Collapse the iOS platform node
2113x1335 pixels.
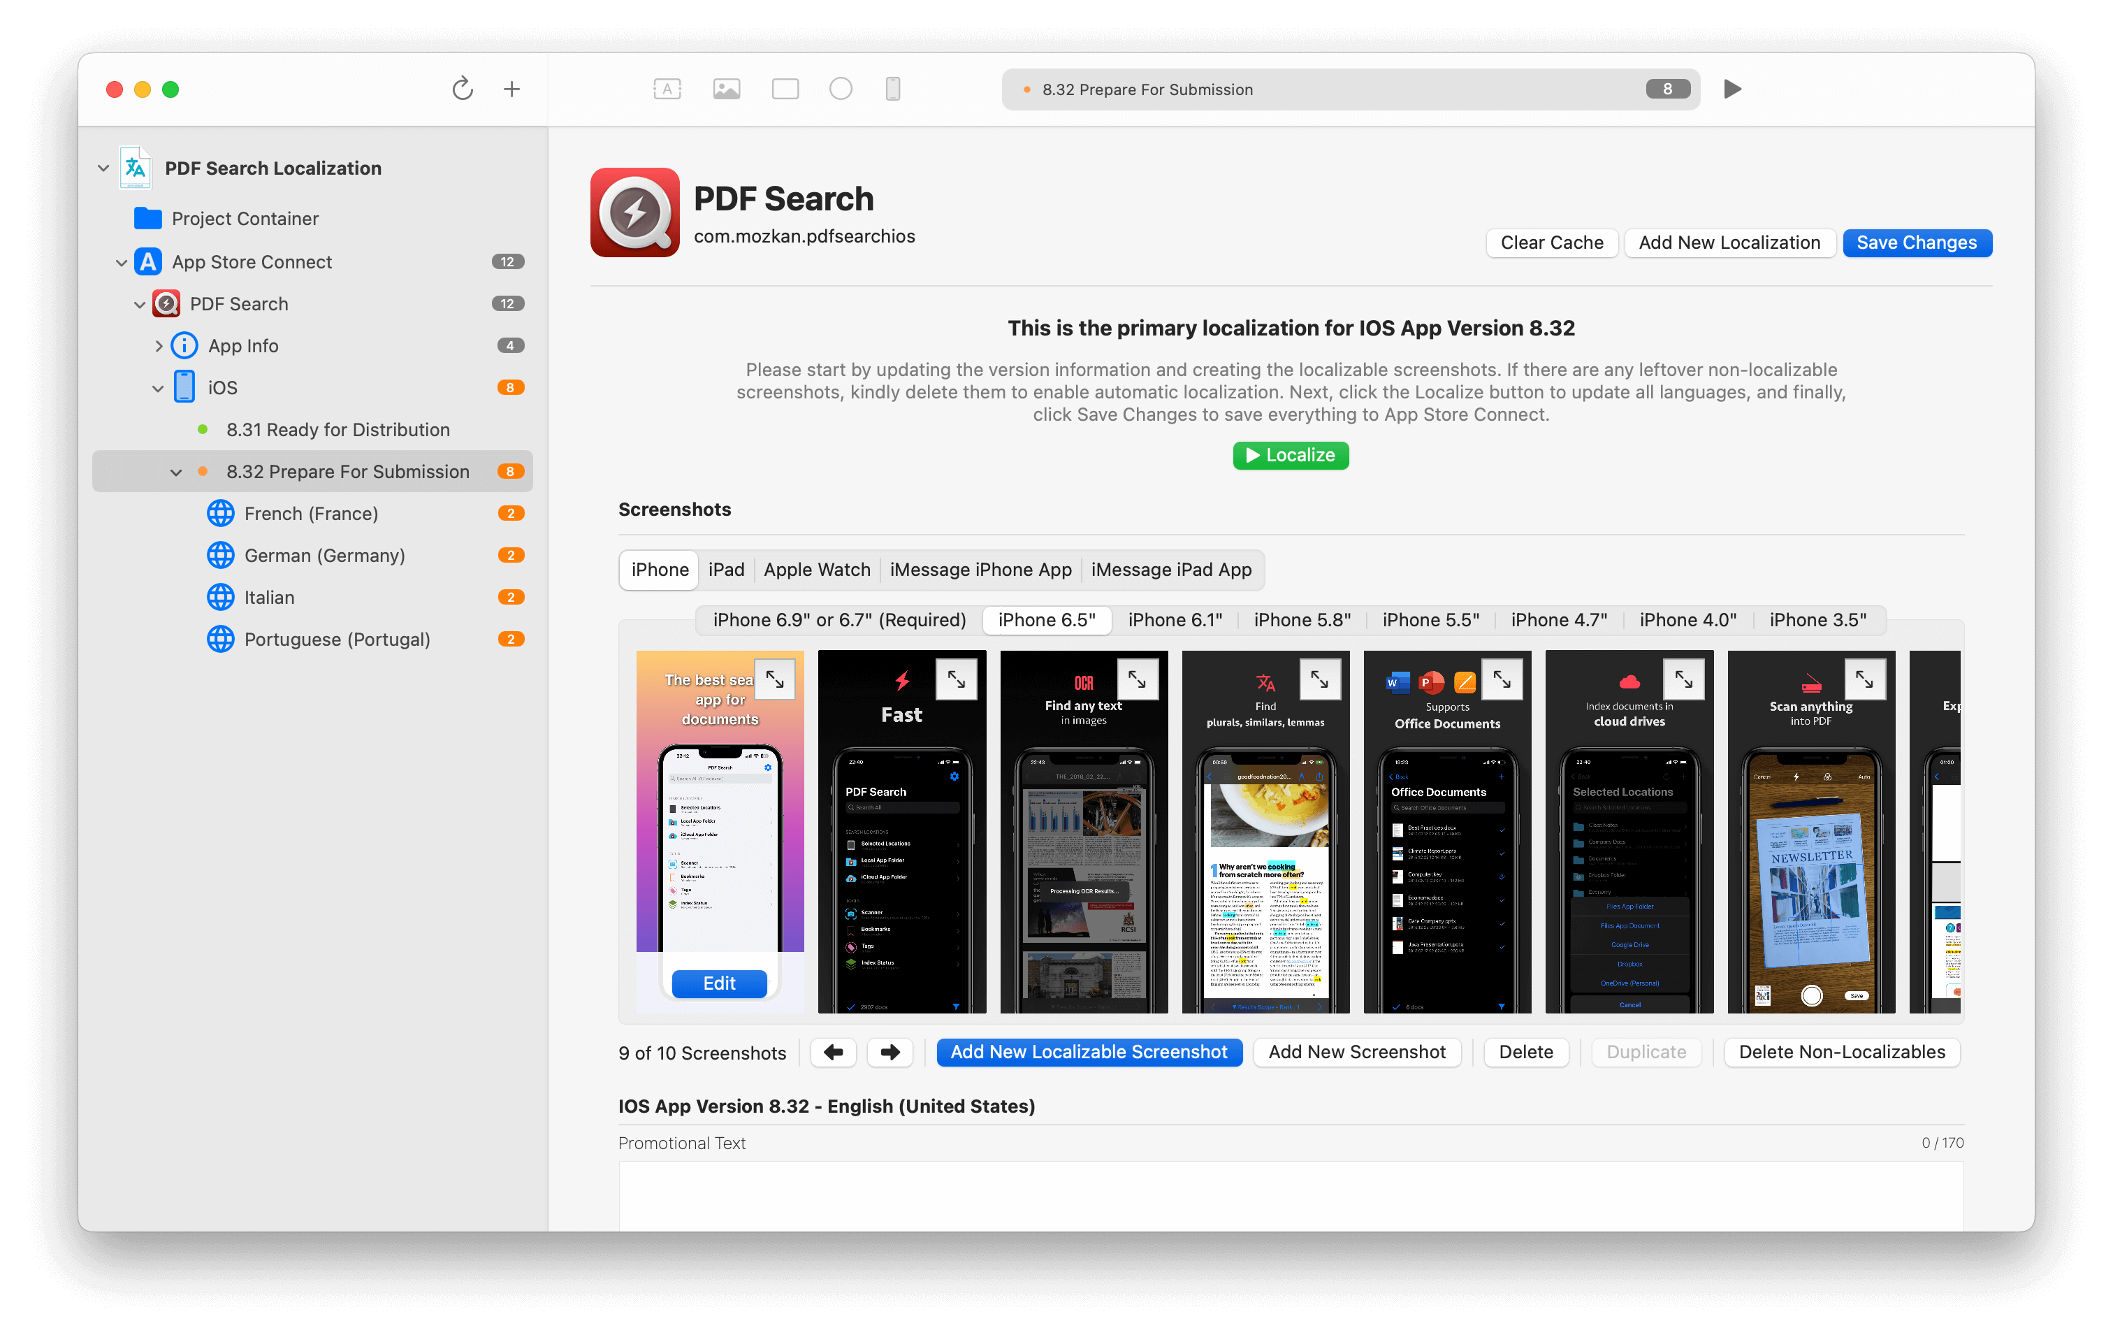coord(158,388)
